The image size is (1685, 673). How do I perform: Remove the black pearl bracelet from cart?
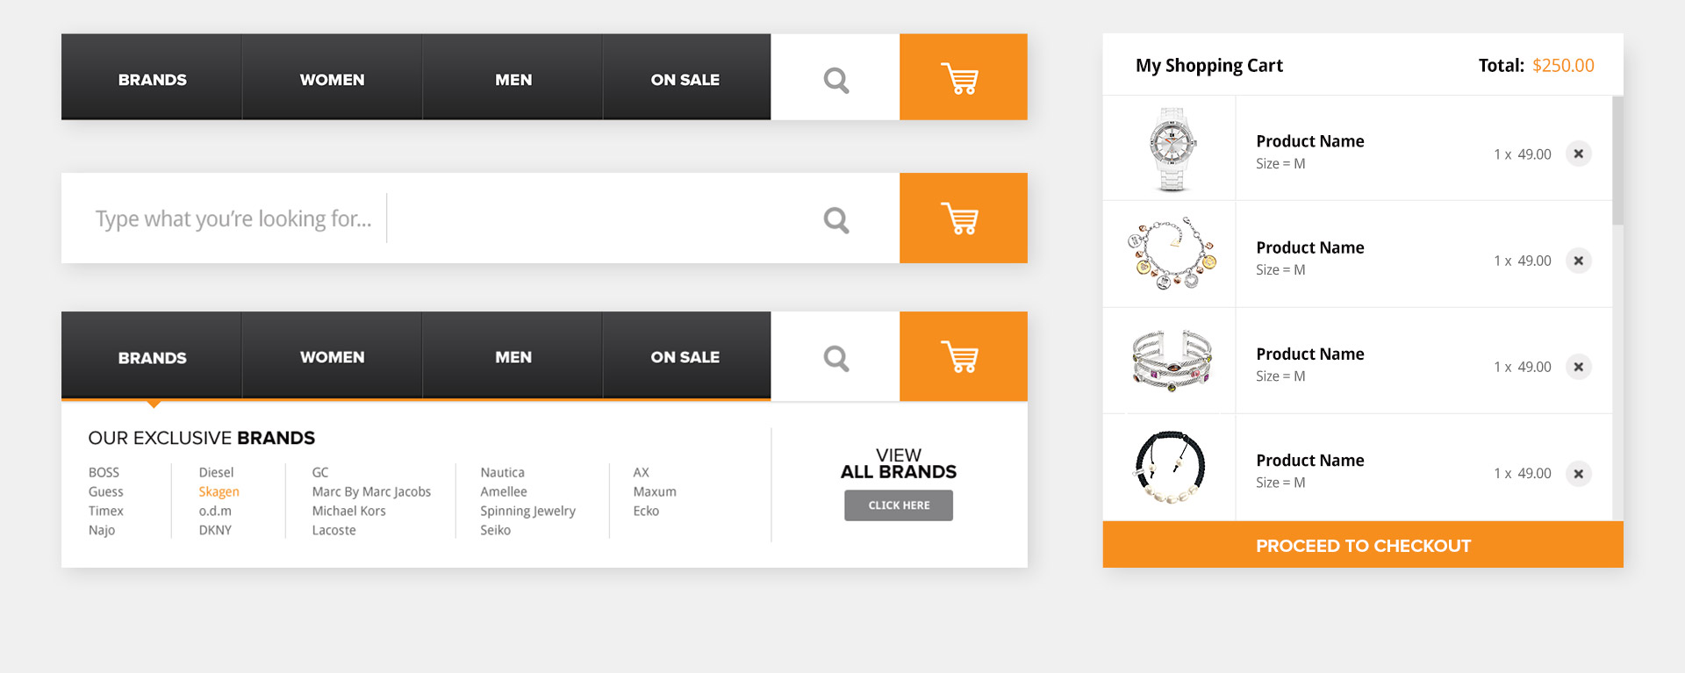click(1578, 474)
